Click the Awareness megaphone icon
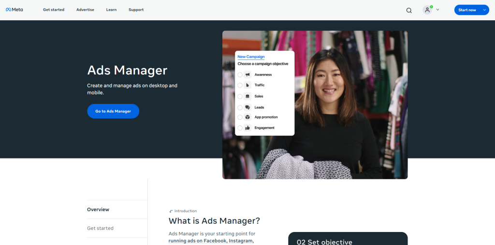This screenshot has height=245, width=495. (x=247, y=75)
